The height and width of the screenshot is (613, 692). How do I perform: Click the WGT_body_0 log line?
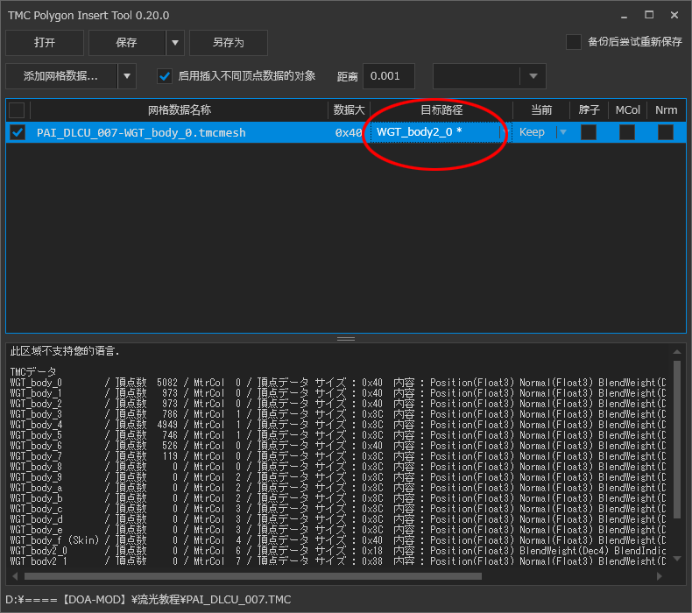[x=337, y=382]
